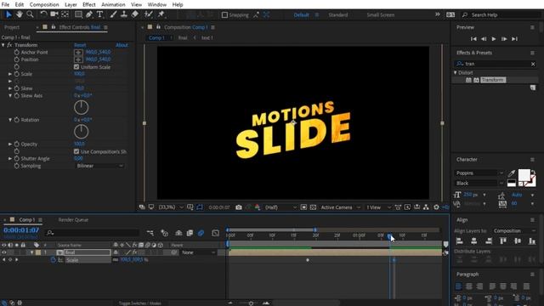Screen dimensions: 544x306
Task: Click the eyedropper in Character panel
Action: 512,173
